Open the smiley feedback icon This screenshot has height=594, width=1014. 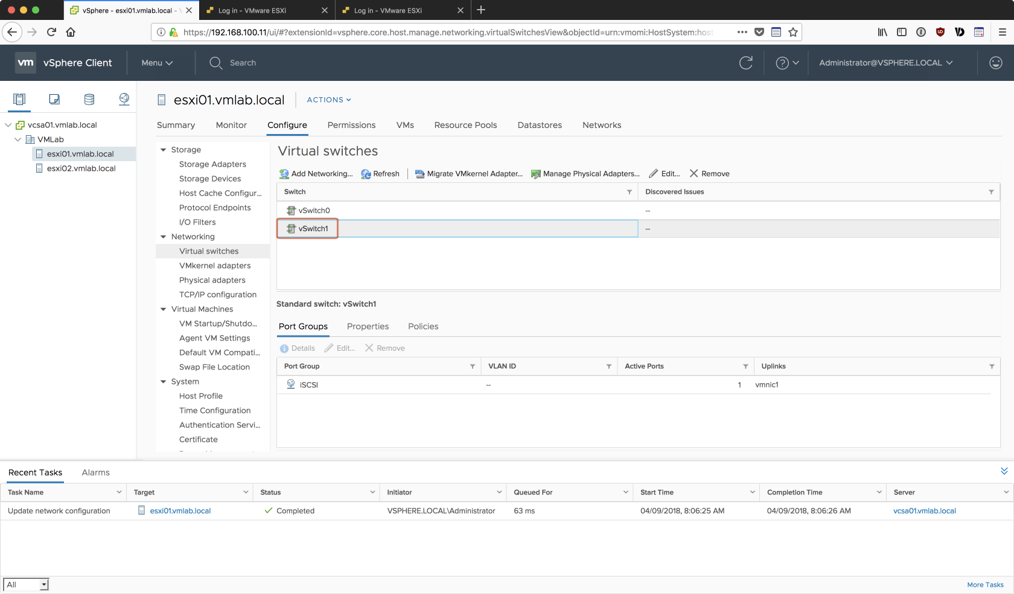pos(995,63)
